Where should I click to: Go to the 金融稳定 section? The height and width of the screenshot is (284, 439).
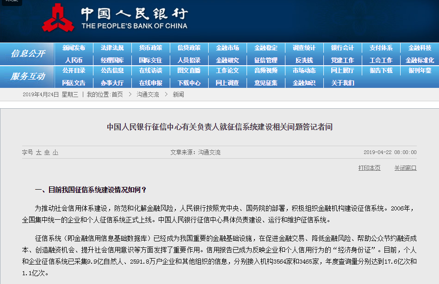pos(266,48)
